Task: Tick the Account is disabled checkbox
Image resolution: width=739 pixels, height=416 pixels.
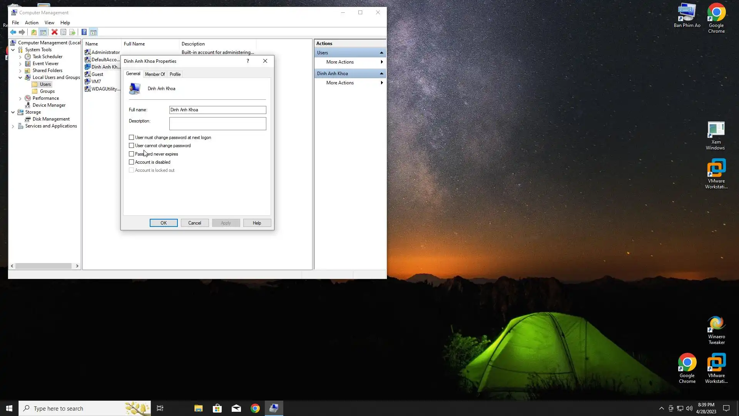Action: 132,162
